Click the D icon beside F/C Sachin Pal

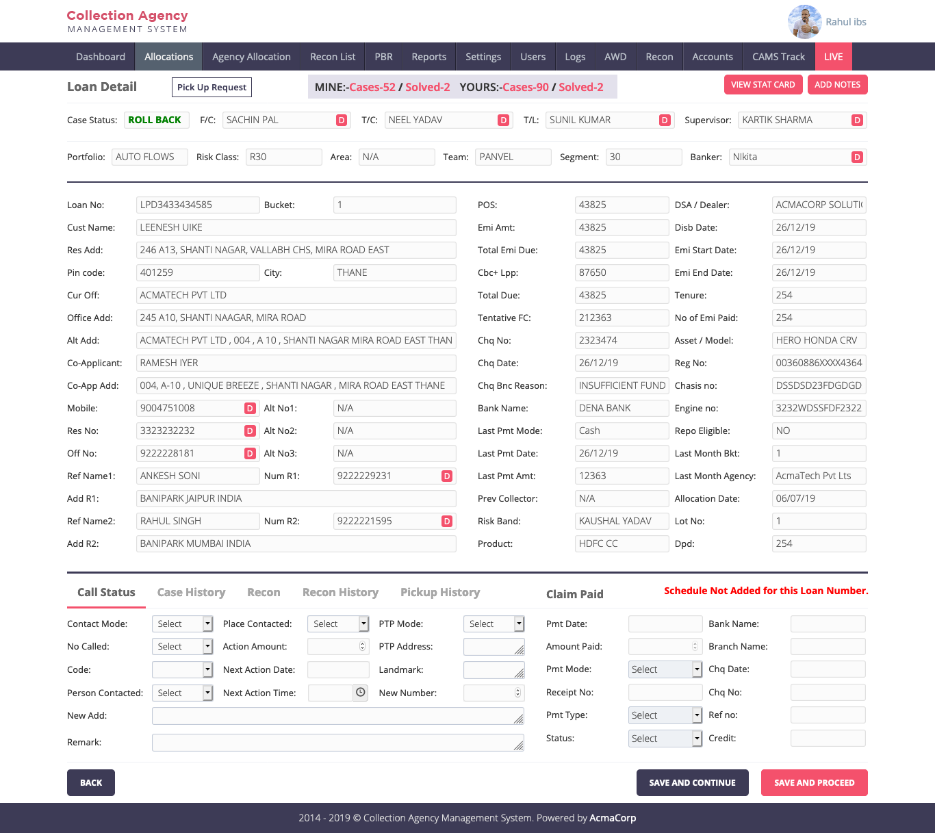(342, 120)
